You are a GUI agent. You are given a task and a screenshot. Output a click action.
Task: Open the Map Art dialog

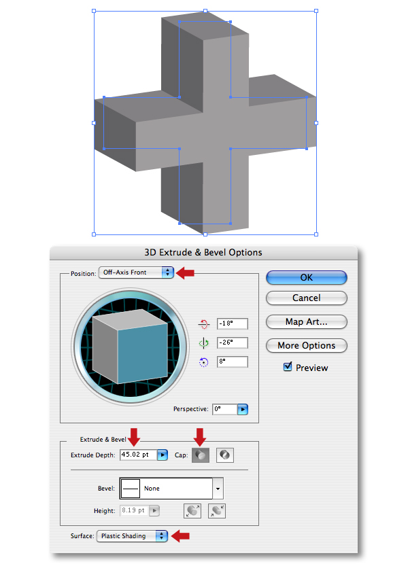click(x=307, y=322)
